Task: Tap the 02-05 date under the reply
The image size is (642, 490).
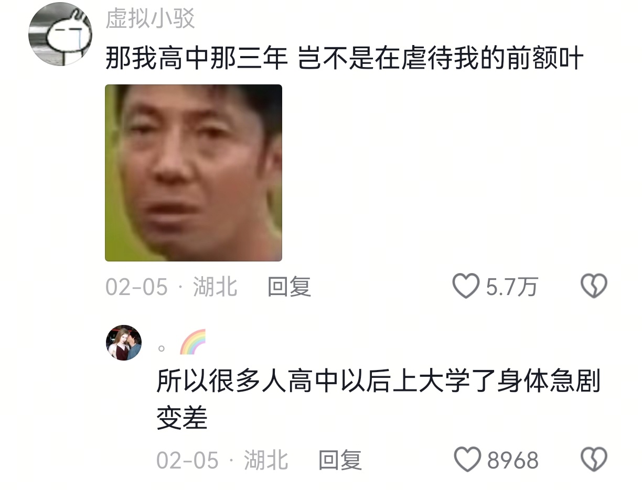Action: tap(187, 461)
